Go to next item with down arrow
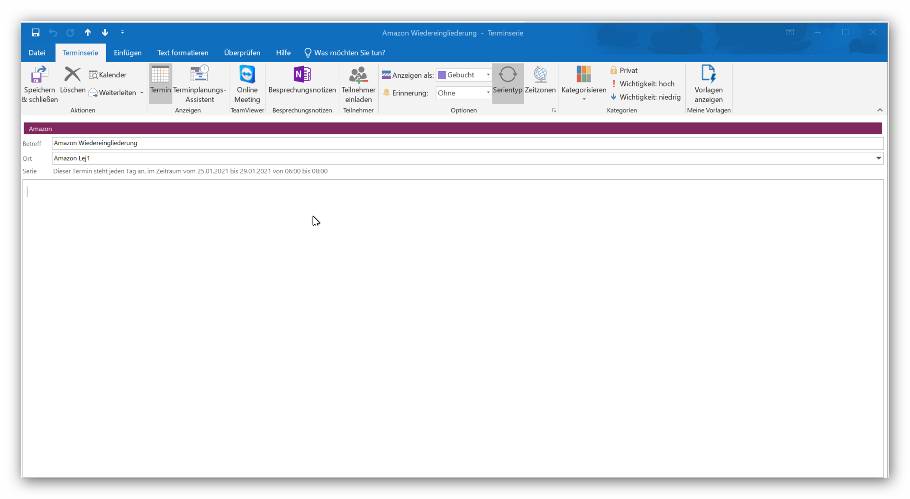This screenshot has width=910, height=499. tap(105, 32)
